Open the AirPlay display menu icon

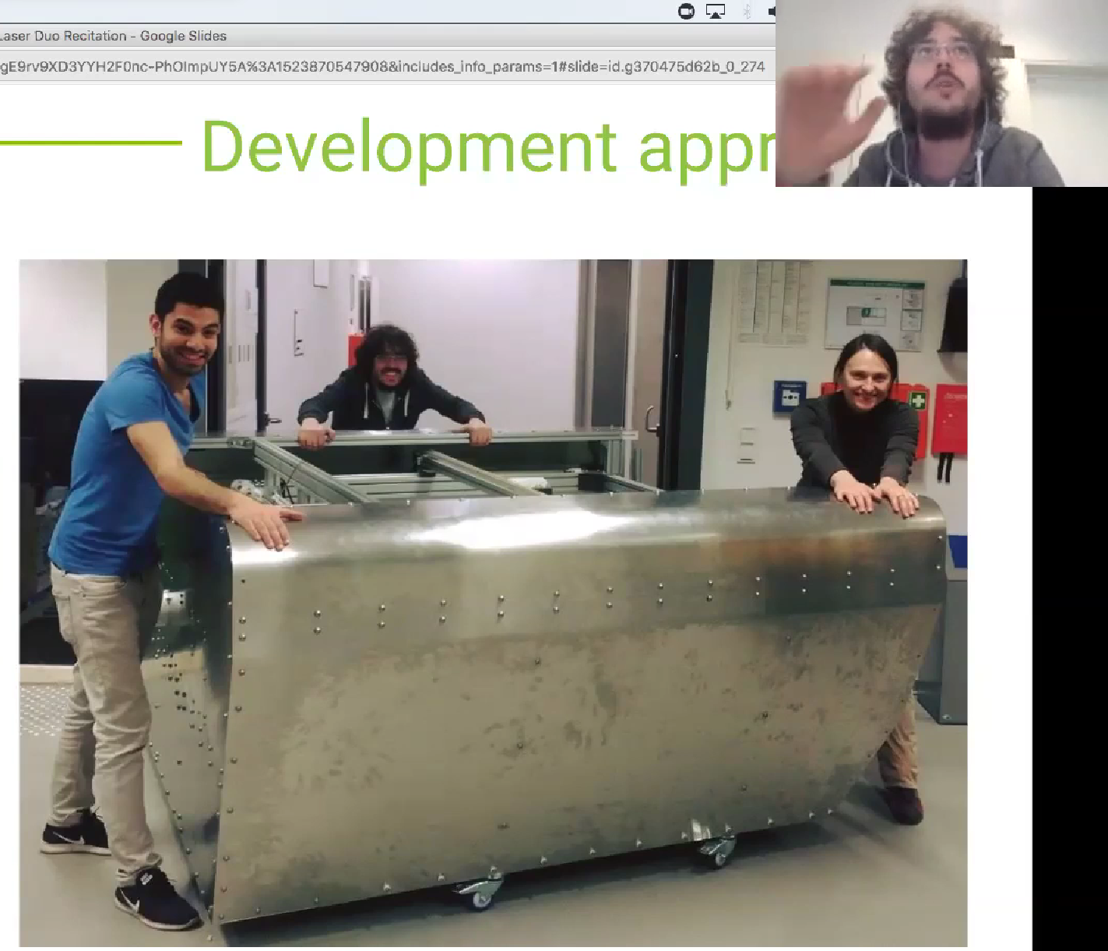pyautogui.click(x=715, y=11)
